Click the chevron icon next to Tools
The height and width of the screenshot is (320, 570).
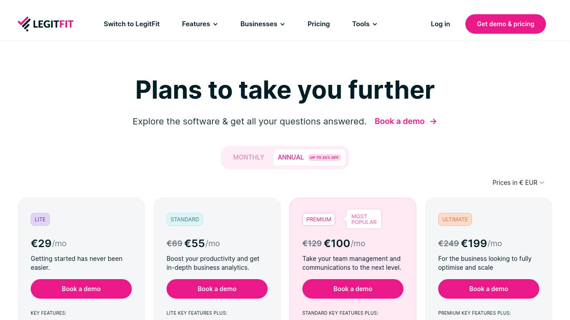(x=375, y=24)
